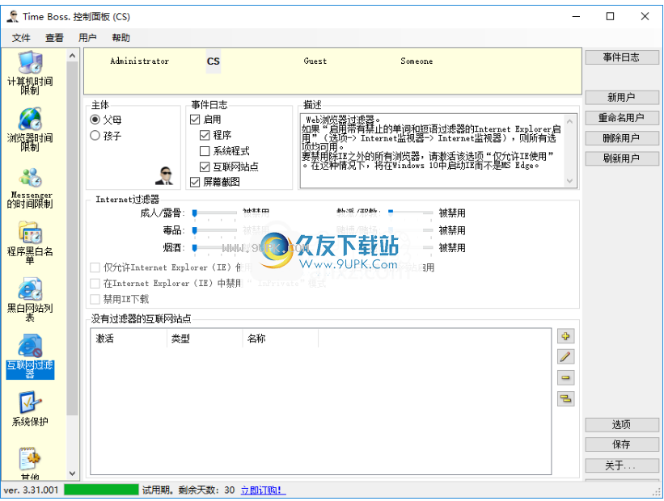This screenshot has width=664, height=501.
Task: Click the 删除用户 button
Action: tap(622, 138)
